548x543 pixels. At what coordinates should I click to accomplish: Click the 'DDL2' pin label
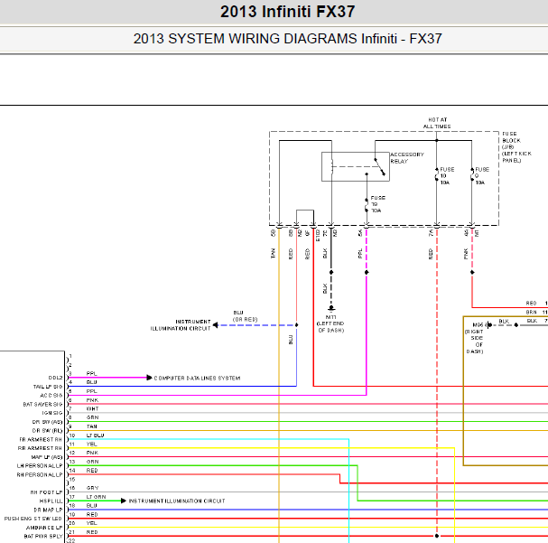click(55, 378)
